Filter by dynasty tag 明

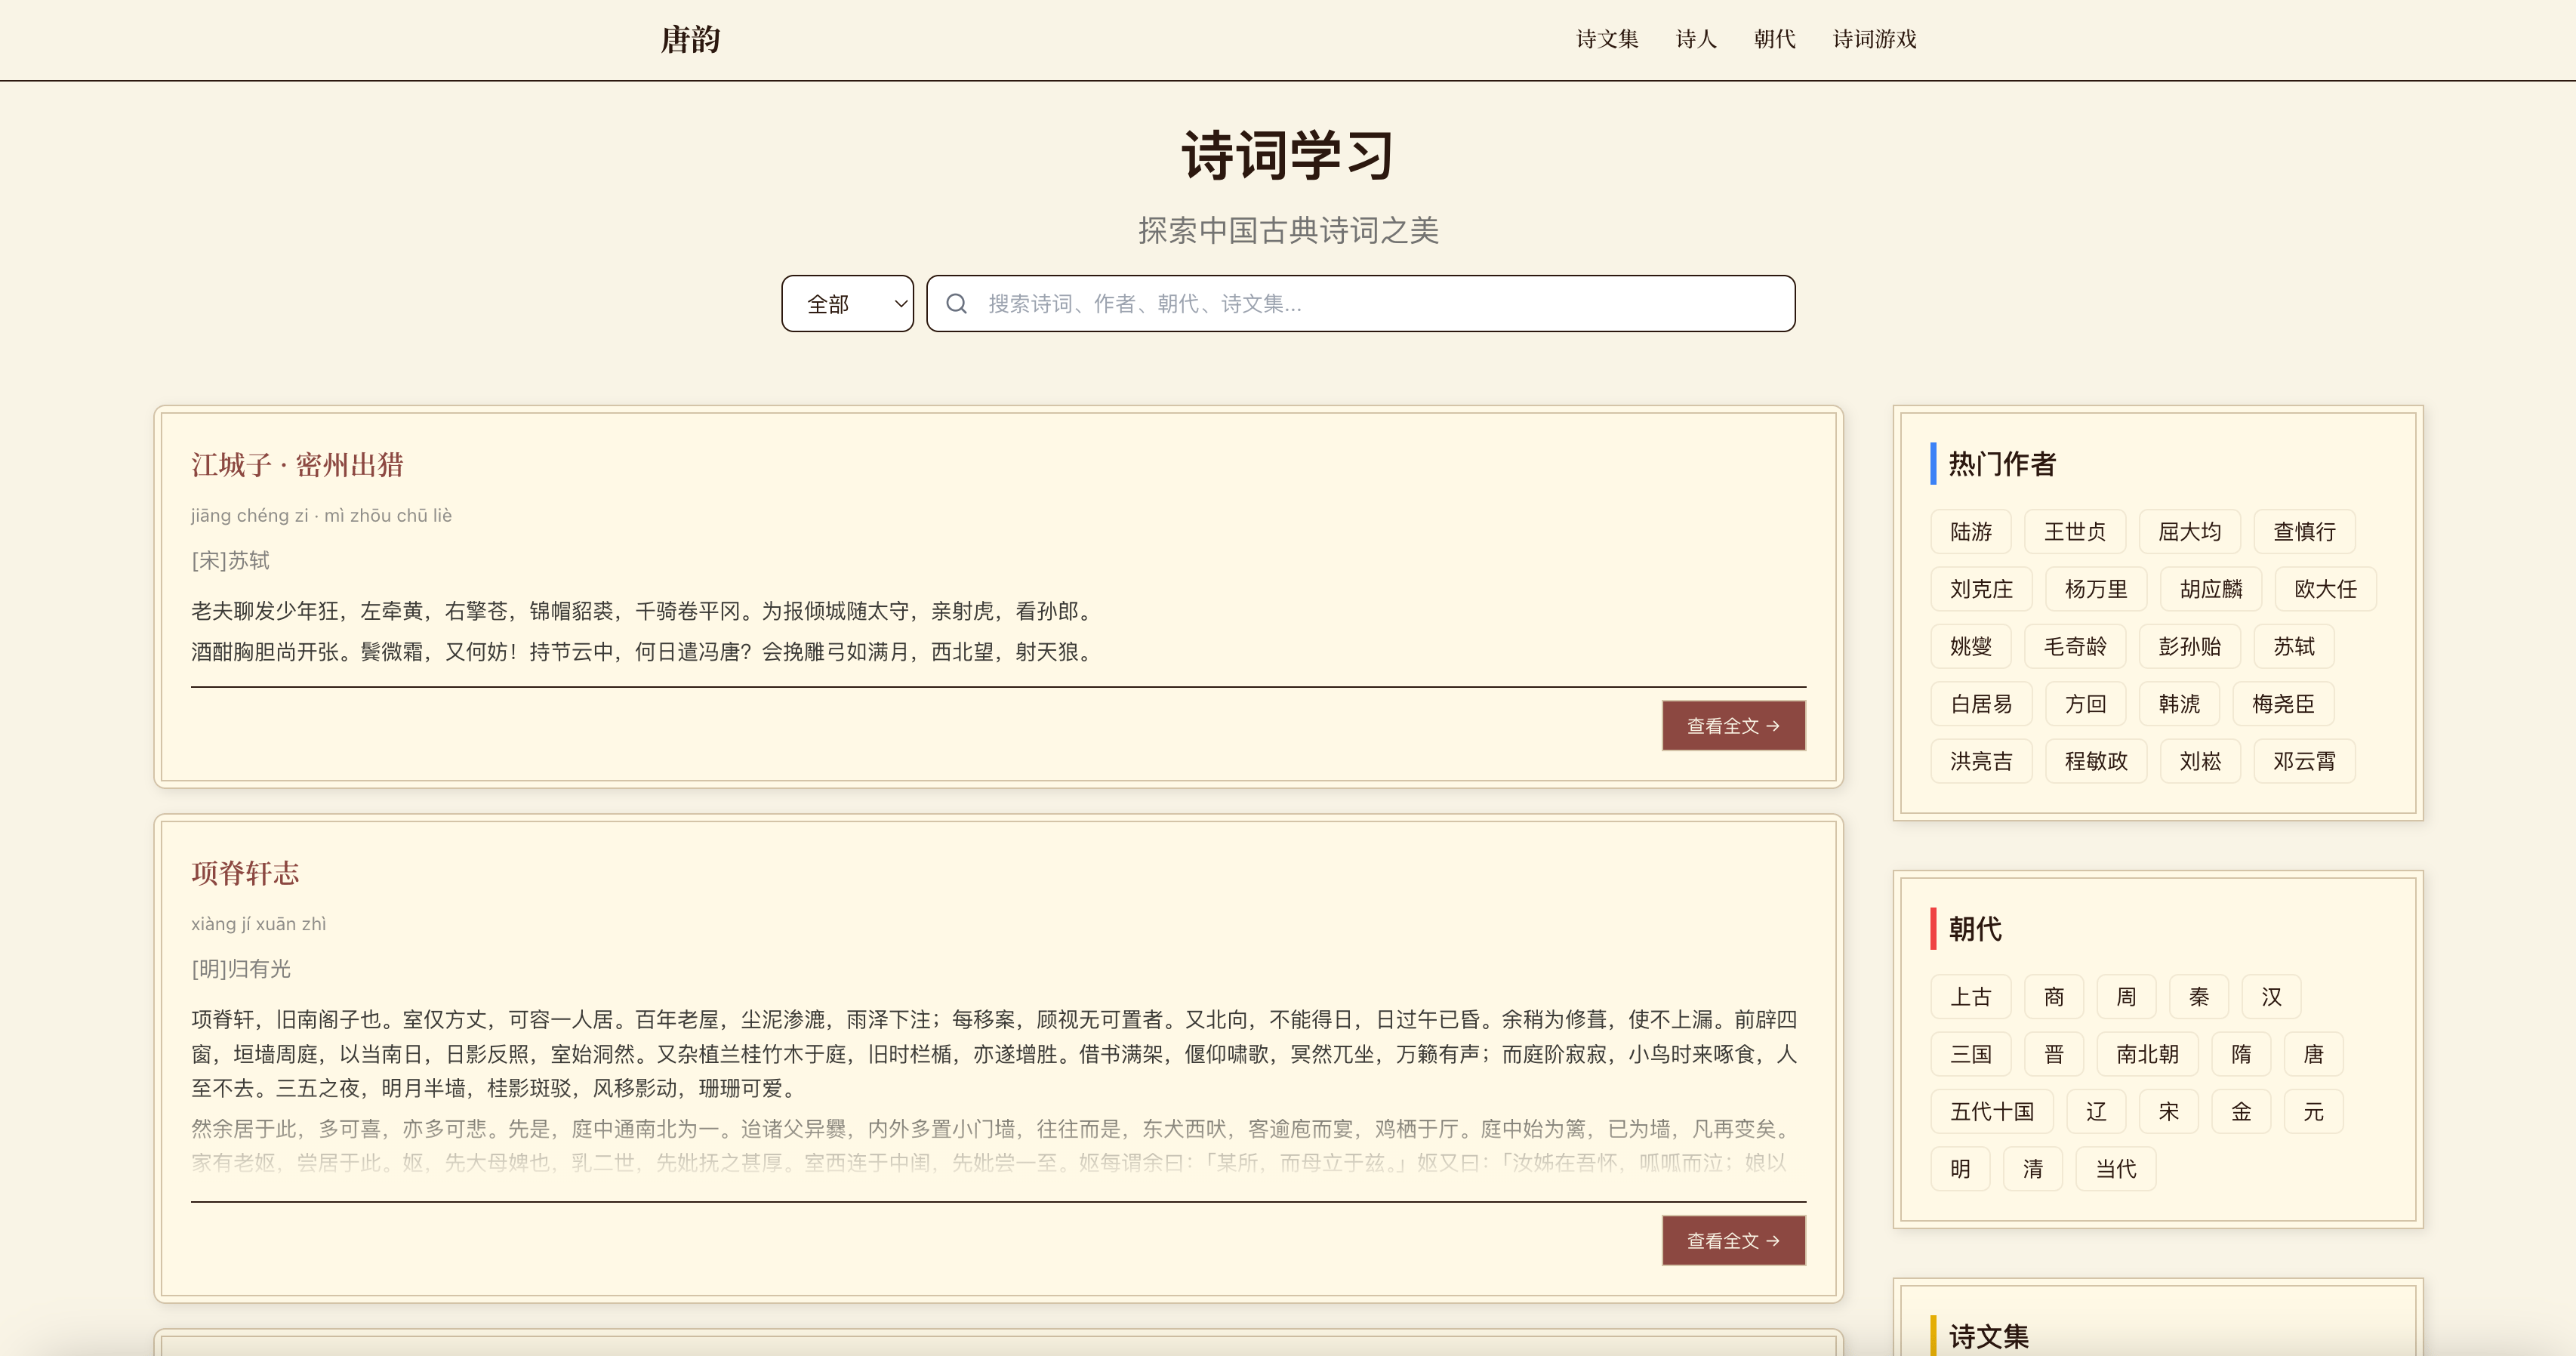coord(1960,1169)
